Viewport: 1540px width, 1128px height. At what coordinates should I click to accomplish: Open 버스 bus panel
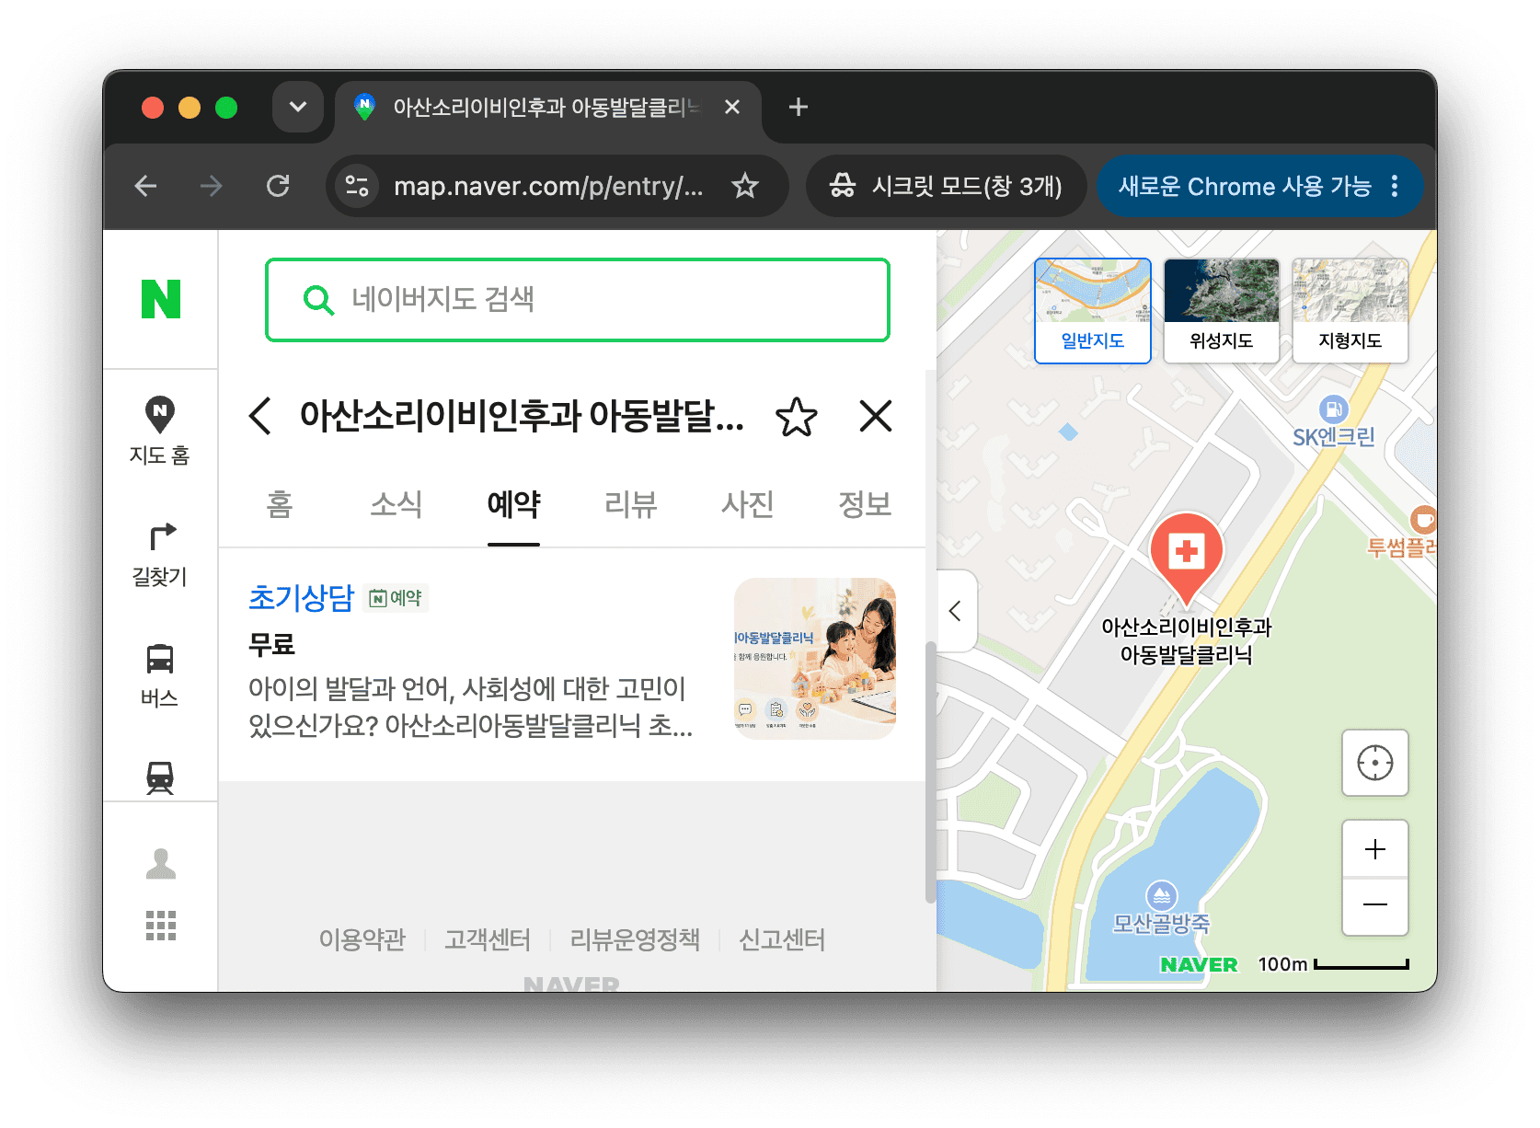click(160, 676)
